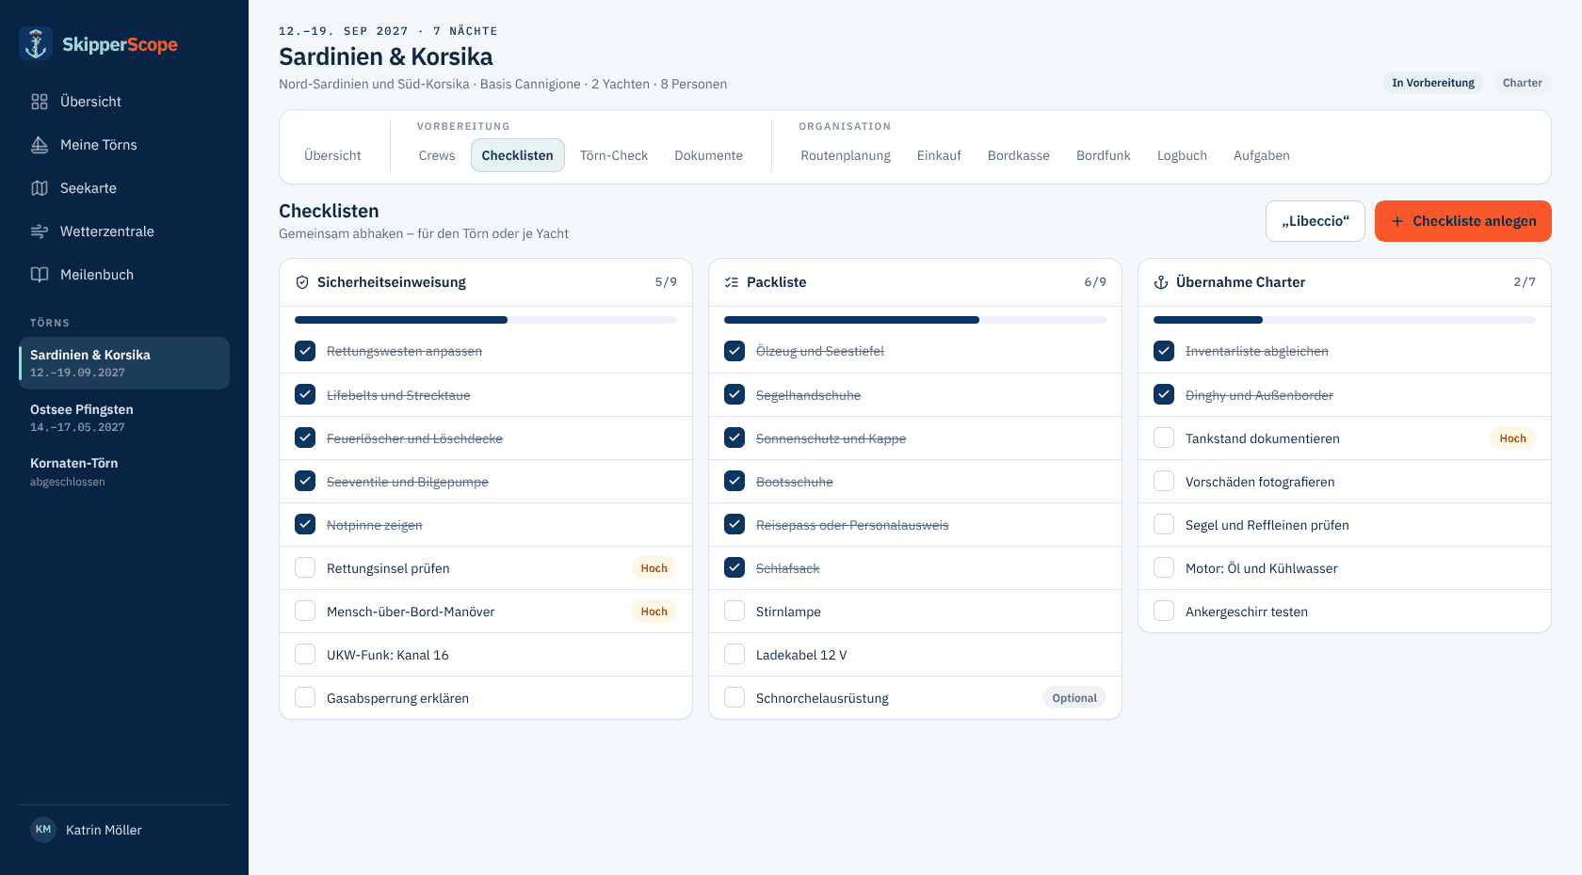1582x875 pixels.
Task: Click the KM avatar next to Katrin Möller
Action: pos(43,830)
